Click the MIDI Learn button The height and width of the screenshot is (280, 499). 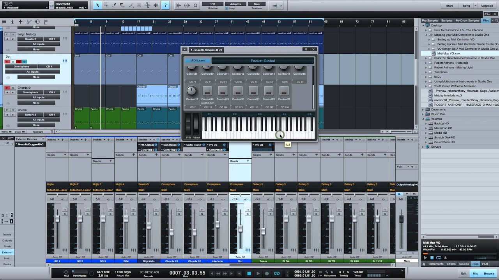point(197,61)
